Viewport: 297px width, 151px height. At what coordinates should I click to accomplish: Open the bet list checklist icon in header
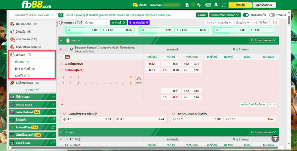click(x=224, y=5)
